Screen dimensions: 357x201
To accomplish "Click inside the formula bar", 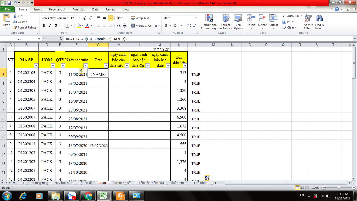I will tap(208, 39).
